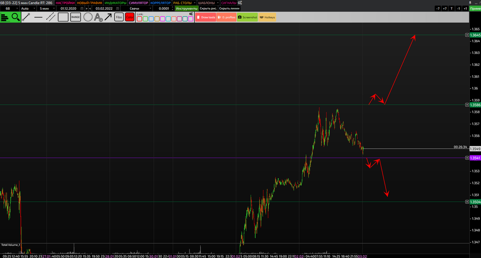Select the segment line drawing tool

pyautogui.click(x=26, y=17)
